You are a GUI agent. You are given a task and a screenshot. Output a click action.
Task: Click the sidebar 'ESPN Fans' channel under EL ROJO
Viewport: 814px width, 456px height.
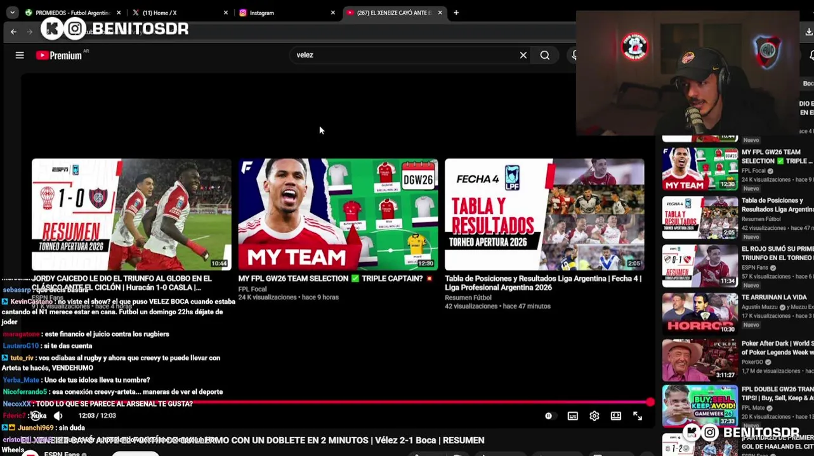click(x=755, y=267)
